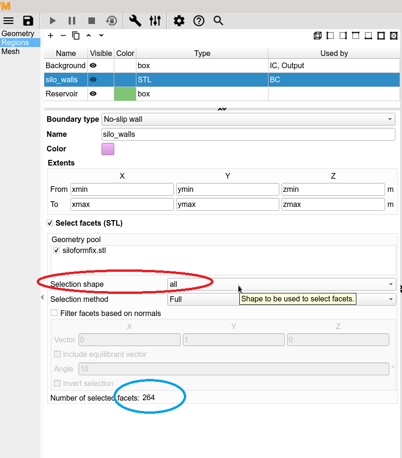Add a new region with plus icon
The image size is (402, 458).
[x=51, y=36]
